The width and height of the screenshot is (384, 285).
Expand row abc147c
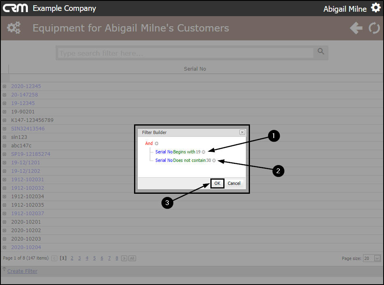4,146
